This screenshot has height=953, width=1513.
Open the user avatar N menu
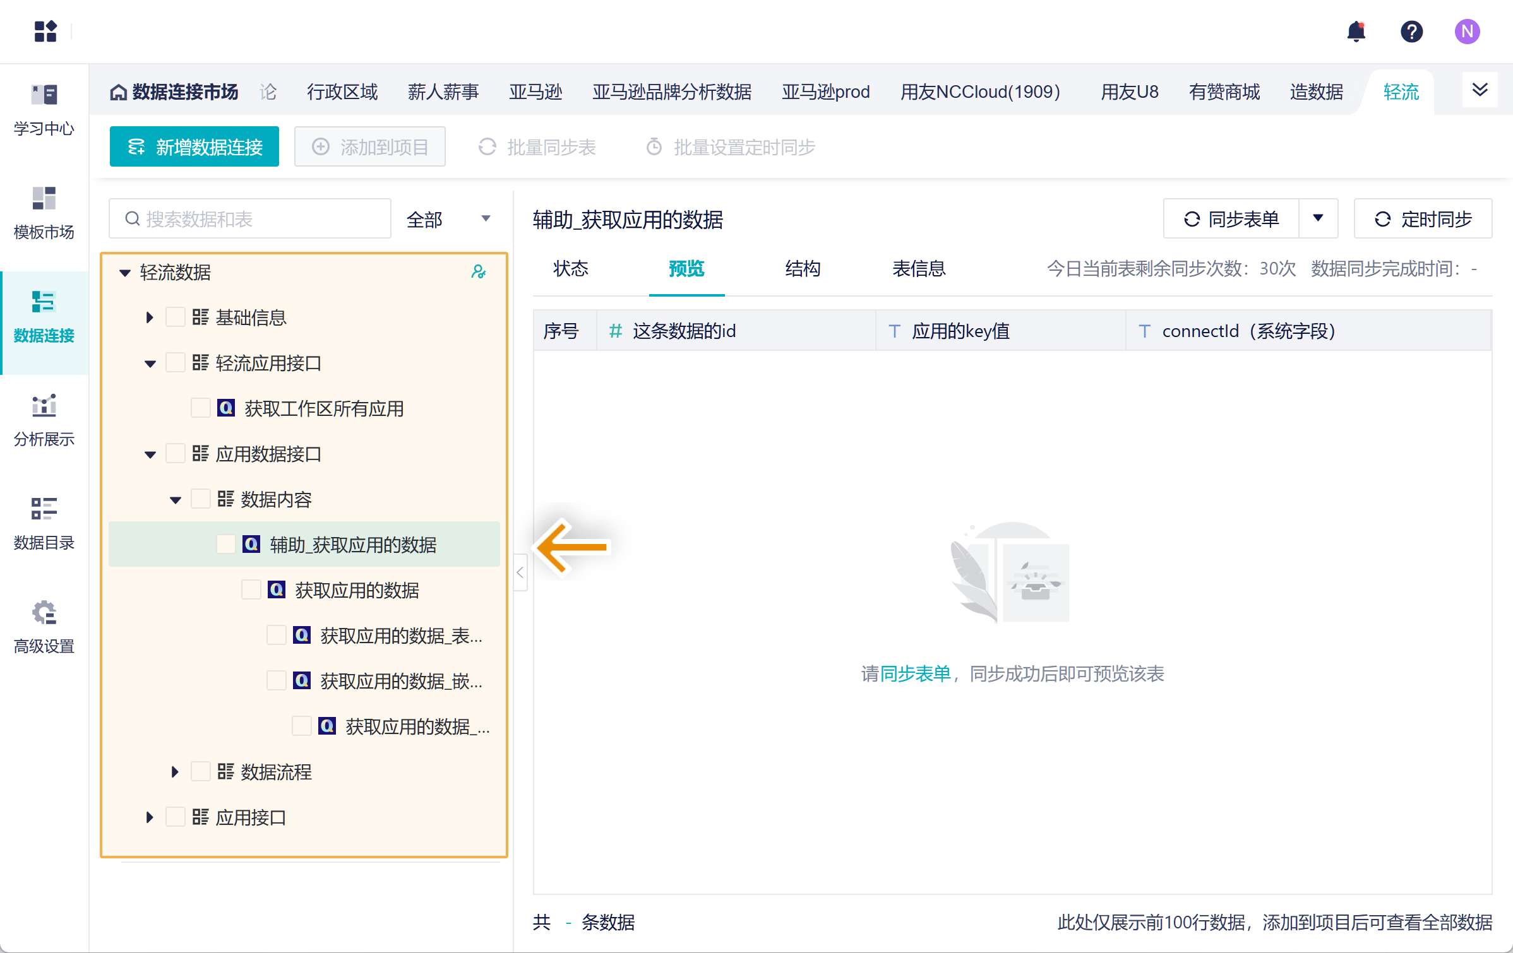pyautogui.click(x=1467, y=32)
